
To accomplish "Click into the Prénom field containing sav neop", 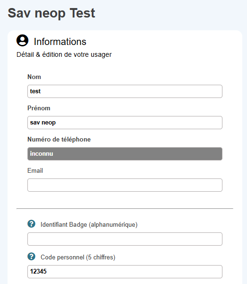I will pos(125,123).
